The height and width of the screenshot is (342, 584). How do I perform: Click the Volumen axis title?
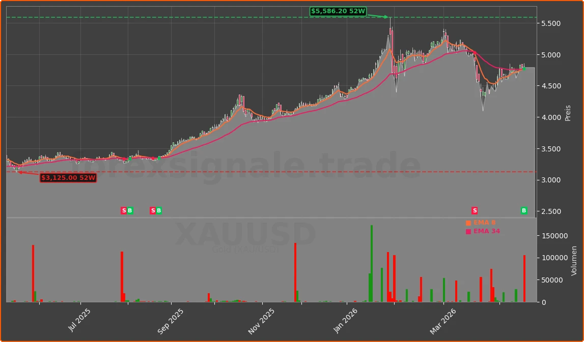point(574,261)
